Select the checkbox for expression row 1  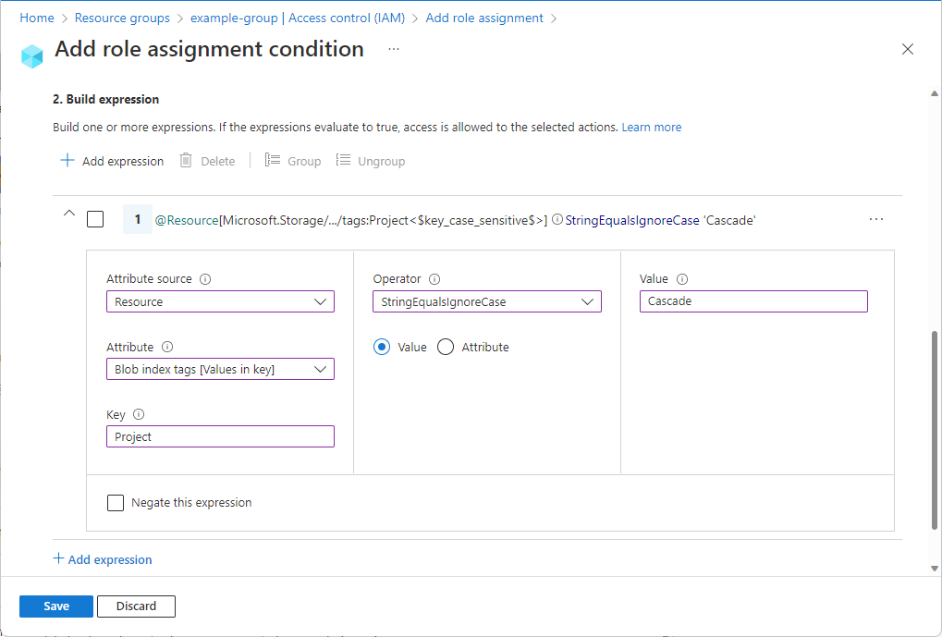point(96,219)
